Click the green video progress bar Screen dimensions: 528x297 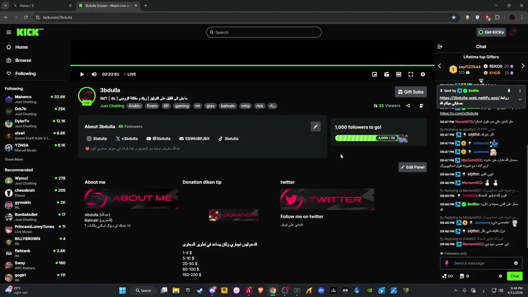pos(252,65)
